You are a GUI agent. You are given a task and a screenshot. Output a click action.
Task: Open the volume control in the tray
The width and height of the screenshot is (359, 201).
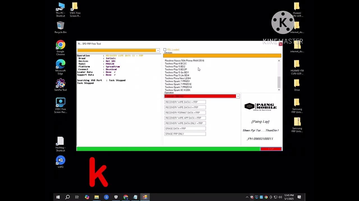pos(280,197)
